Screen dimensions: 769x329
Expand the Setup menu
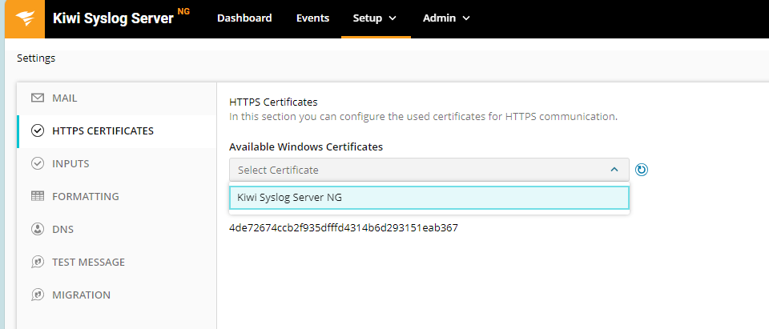click(x=375, y=18)
